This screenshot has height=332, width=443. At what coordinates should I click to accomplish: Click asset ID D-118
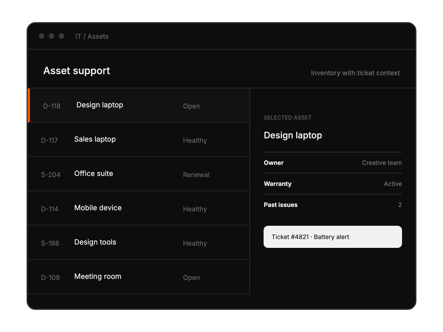click(52, 106)
